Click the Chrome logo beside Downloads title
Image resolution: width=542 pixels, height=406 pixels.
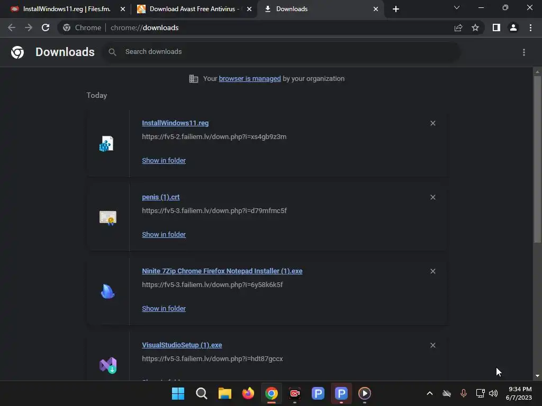(17, 52)
